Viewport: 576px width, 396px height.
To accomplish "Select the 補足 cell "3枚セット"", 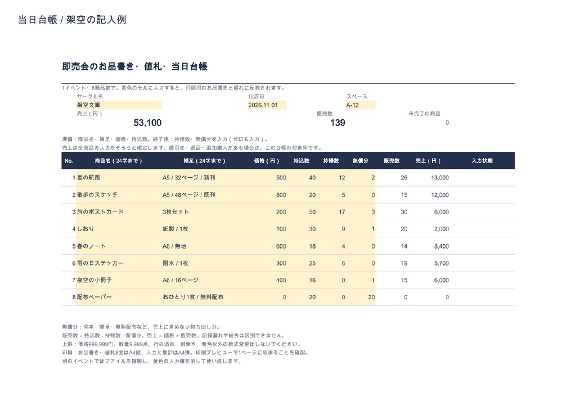I will click(x=205, y=212).
